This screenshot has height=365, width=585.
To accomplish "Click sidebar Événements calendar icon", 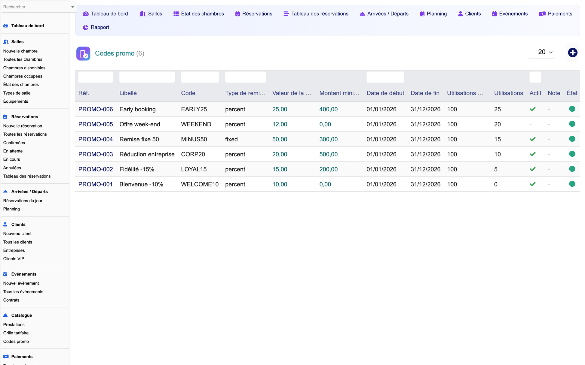I will tap(5, 274).
